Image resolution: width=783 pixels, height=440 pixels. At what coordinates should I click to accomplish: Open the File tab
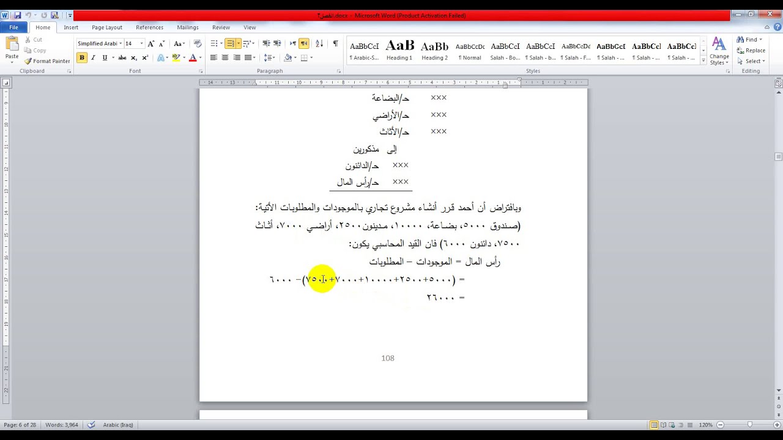click(13, 28)
